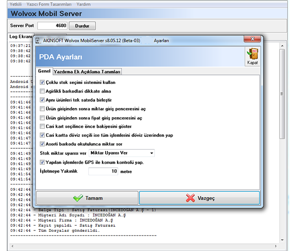297x251 pixels.
Task: Click the log vertical scrollbar thumb
Action: [282, 94]
